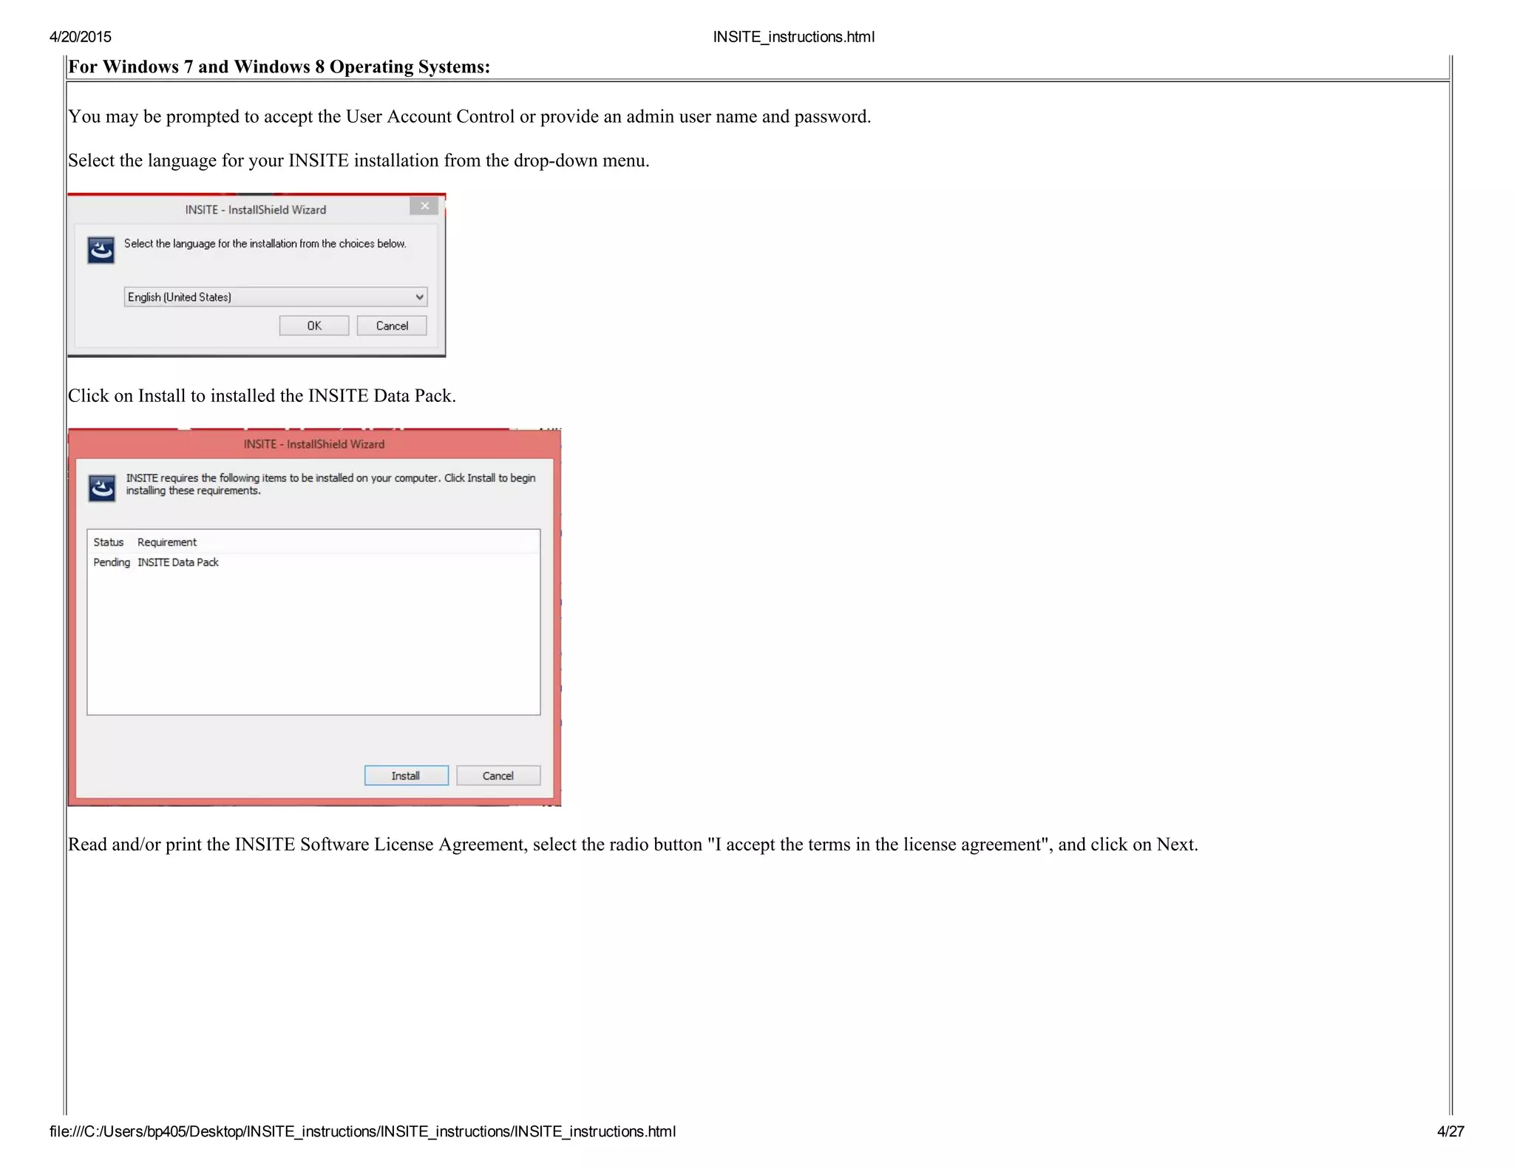The image size is (1514, 1169).
Task: Click the page number 4/27
Action: point(1450,1131)
